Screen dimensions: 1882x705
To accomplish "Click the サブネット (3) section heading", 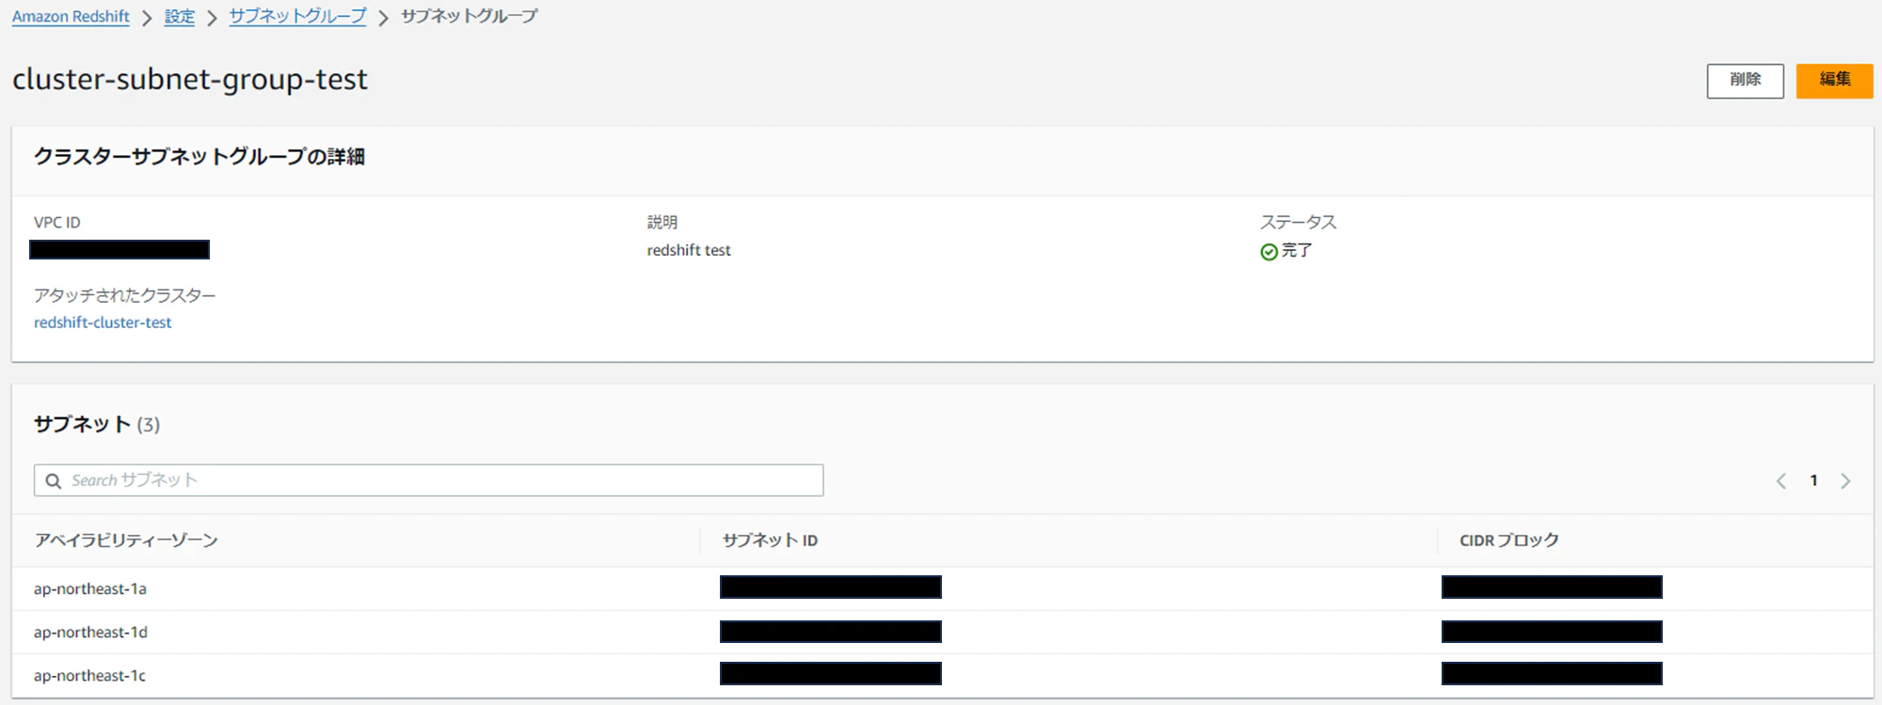I will click(x=97, y=425).
